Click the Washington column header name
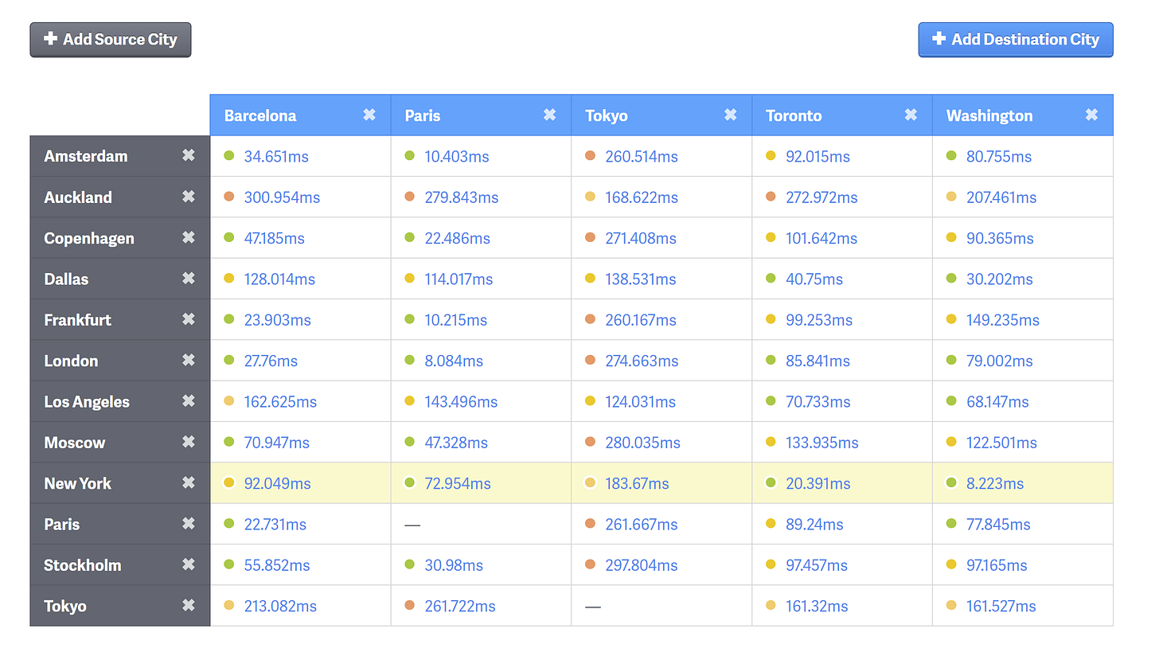The image size is (1159, 648). point(989,115)
